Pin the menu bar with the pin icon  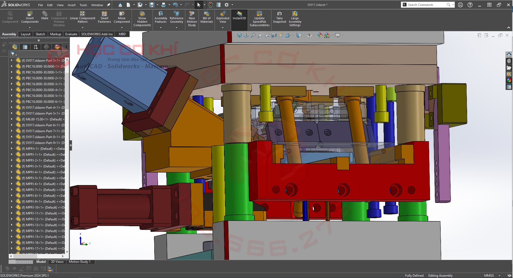tap(109, 5)
